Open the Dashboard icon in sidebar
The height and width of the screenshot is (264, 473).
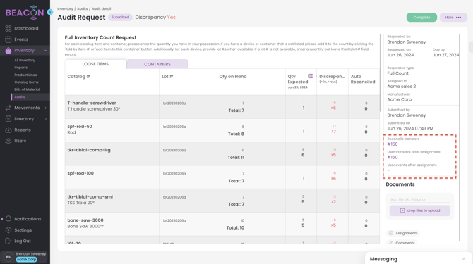tap(8, 28)
